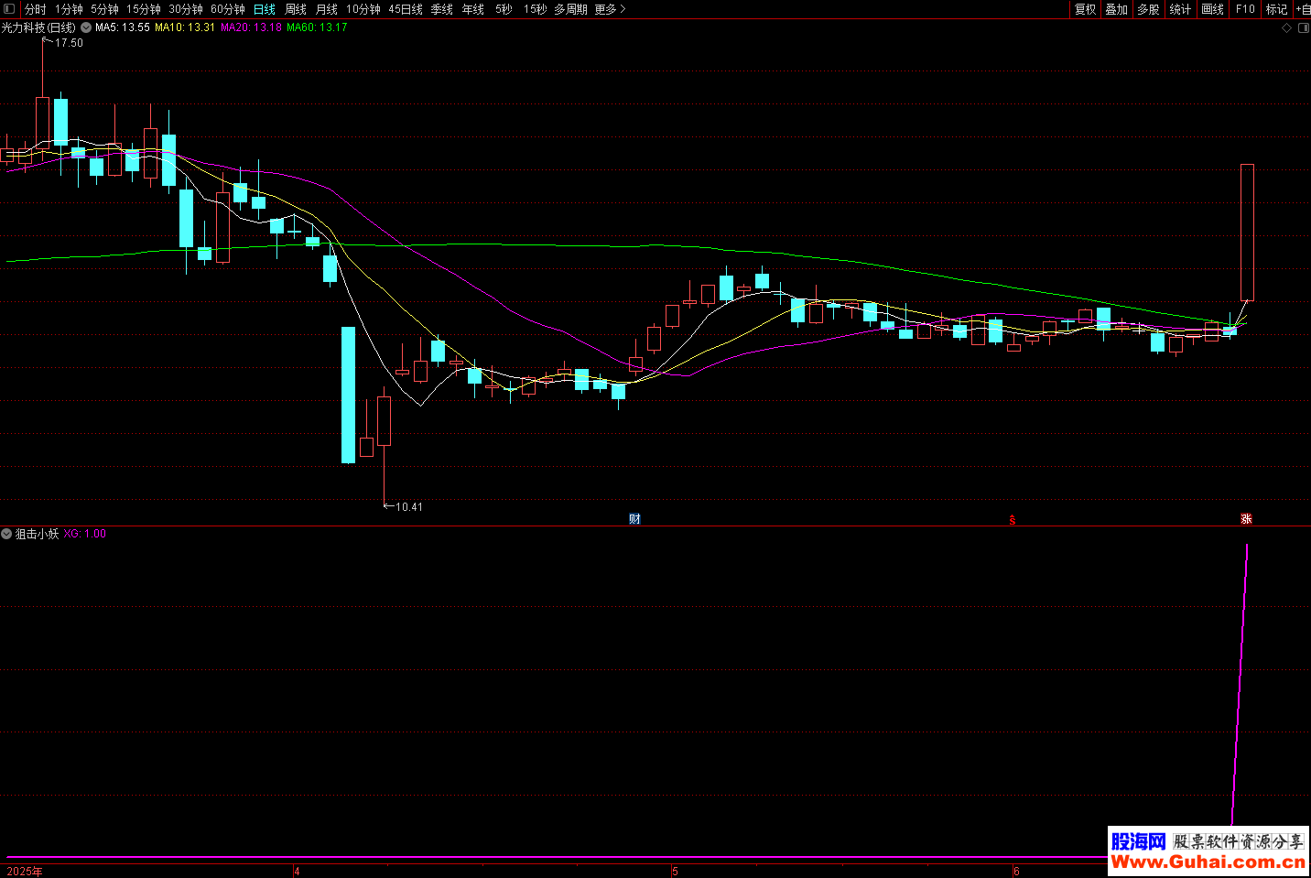This screenshot has height=878, width=1311.
Task: Open 多周期 multi-period view
Action: [x=570, y=9]
